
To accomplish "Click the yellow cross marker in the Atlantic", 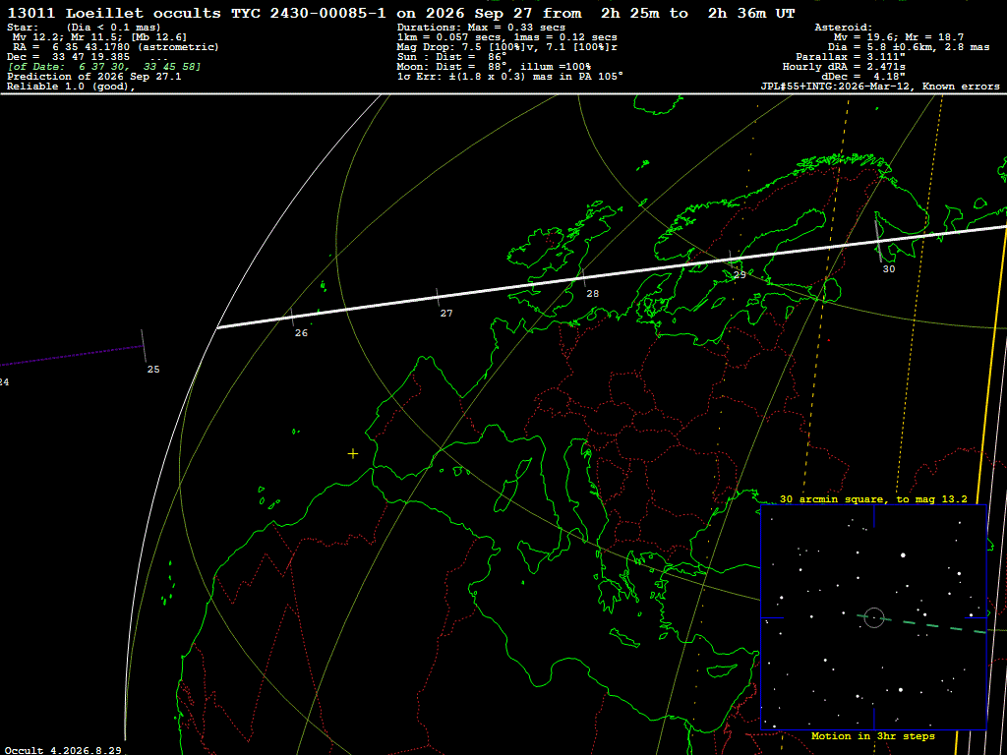I will (x=353, y=454).
